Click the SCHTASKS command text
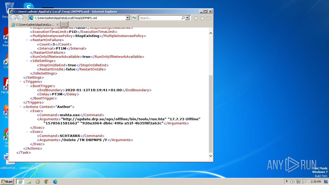Viewport: 329px width, 185px height. click(70, 136)
